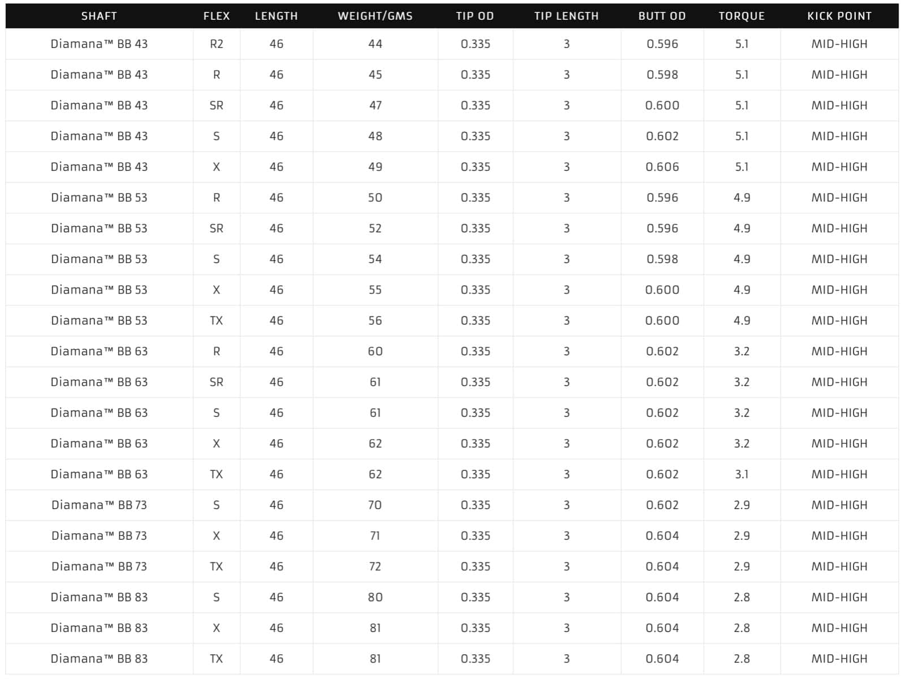Click the TIP OD column header
Screen dimensions: 901x679
[x=475, y=16]
